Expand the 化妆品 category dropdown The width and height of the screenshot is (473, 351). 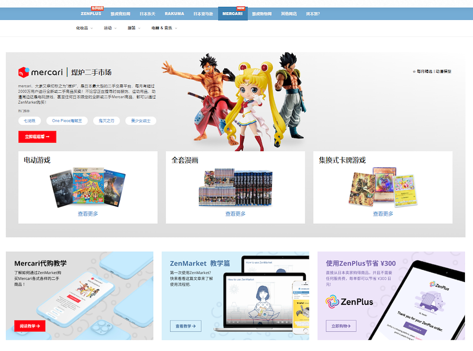[85, 28]
